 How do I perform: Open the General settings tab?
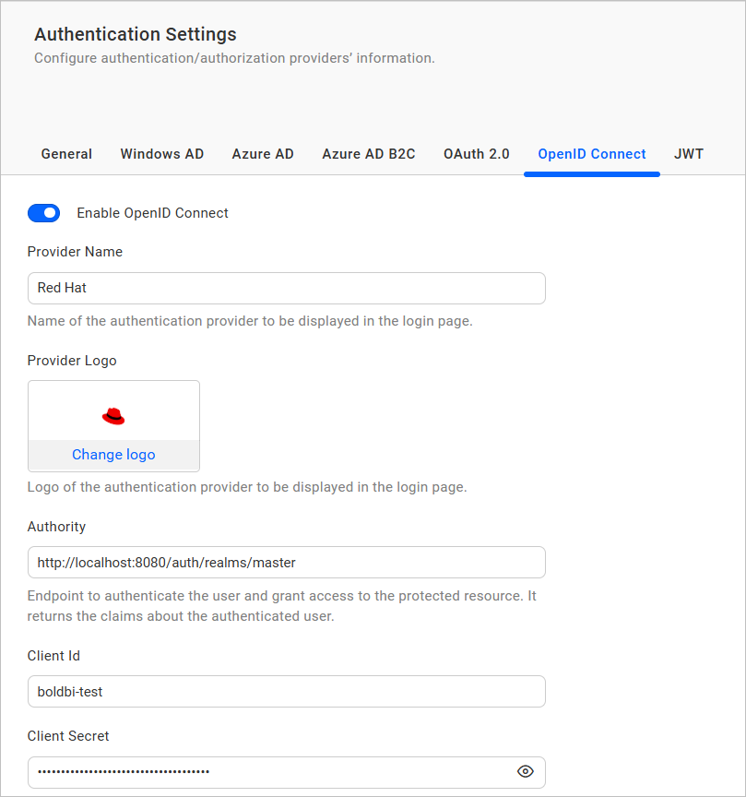(x=65, y=154)
